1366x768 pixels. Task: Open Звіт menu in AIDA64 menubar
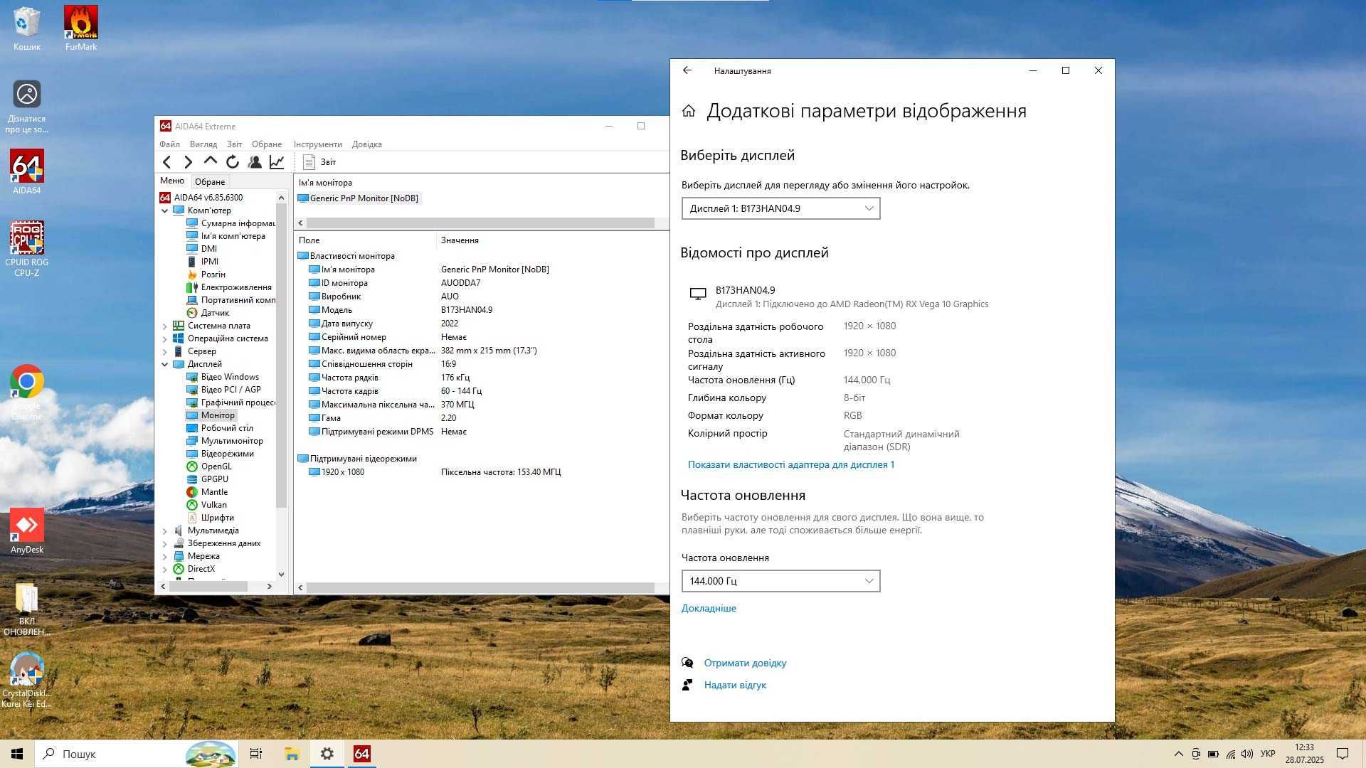234,144
